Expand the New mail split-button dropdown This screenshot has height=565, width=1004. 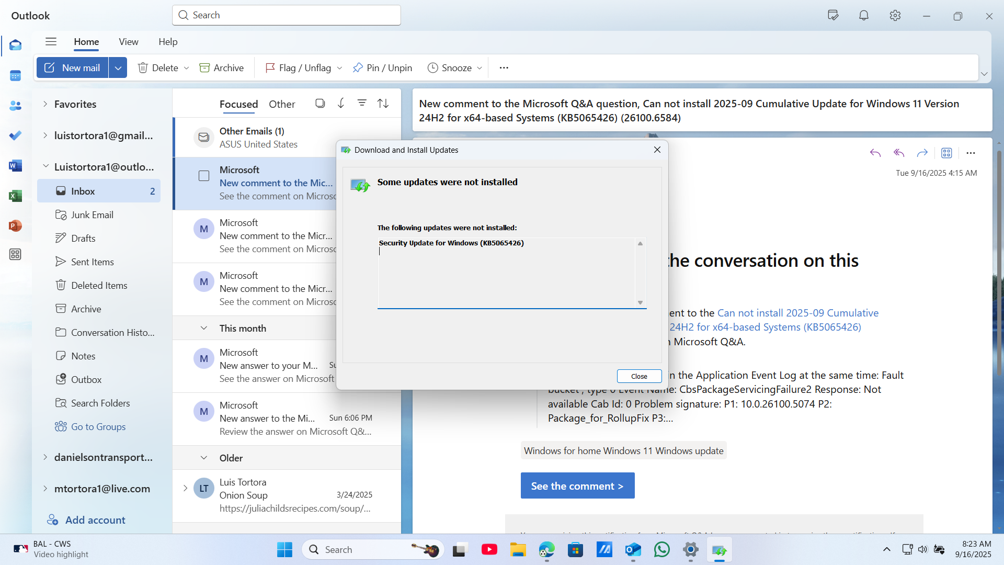point(118,67)
